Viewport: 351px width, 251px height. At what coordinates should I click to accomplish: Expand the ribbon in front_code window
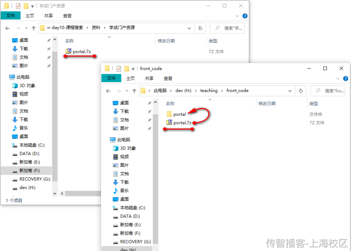[338, 79]
